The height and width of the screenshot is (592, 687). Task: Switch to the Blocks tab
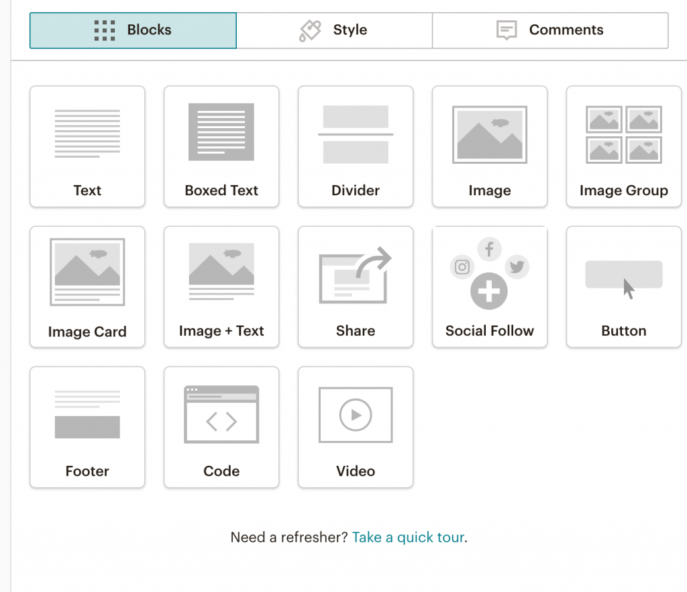(134, 30)
